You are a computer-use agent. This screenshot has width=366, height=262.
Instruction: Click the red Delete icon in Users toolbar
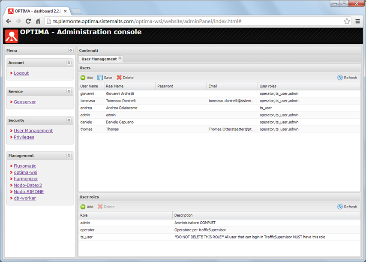119,78
